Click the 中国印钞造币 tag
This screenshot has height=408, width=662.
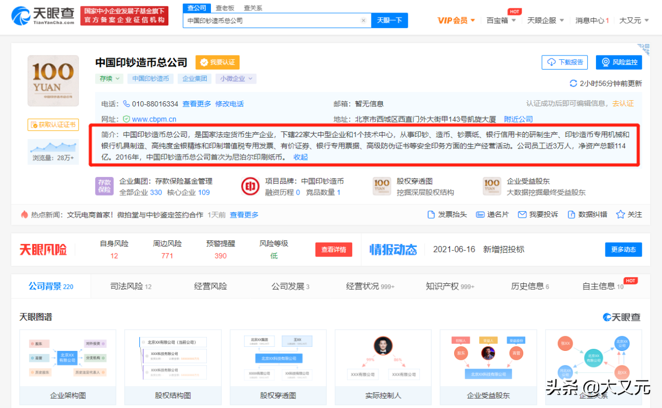151,78
